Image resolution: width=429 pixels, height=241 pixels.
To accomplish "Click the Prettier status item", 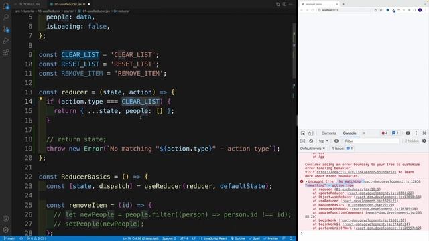I will click(271, 238).
